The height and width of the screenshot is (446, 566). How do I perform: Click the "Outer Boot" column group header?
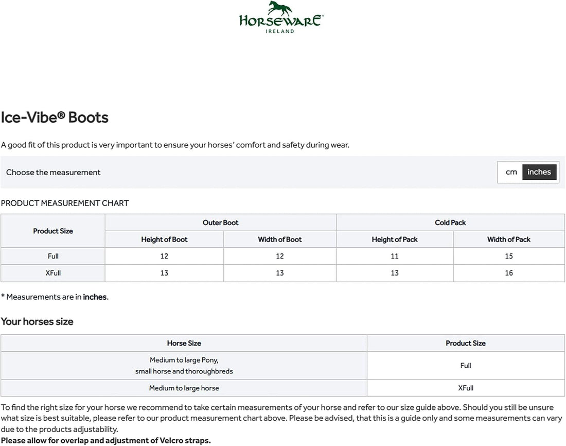221,222
